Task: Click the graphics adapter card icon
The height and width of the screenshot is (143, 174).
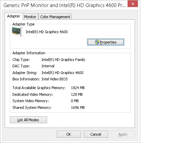Action: (x=17, y=32)
